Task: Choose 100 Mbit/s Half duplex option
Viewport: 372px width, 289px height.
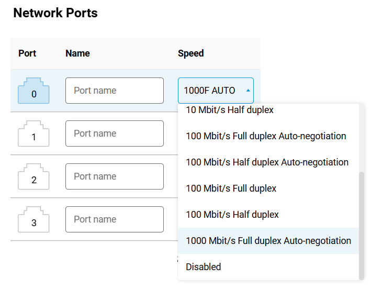Action: tap(232, 215)
